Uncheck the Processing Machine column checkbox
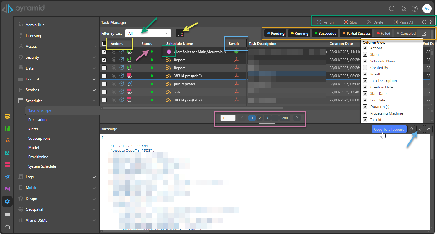This screenshot has width=437, height=234. pyautogui.click(x=365, y=113)
